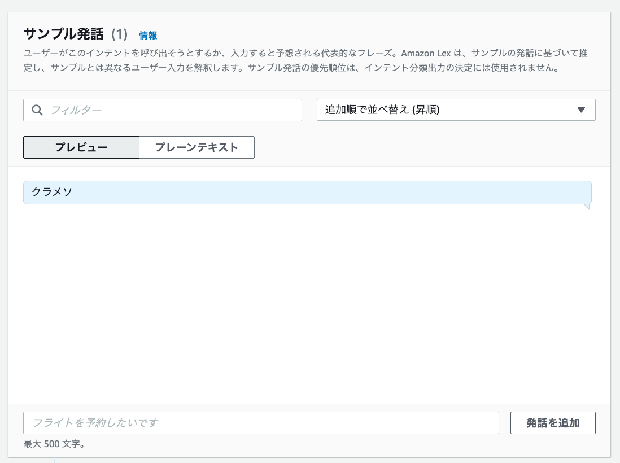This screenshot has height=463, width=620.
Task: Focus the フィルター search field
Action: pos(163,110)
